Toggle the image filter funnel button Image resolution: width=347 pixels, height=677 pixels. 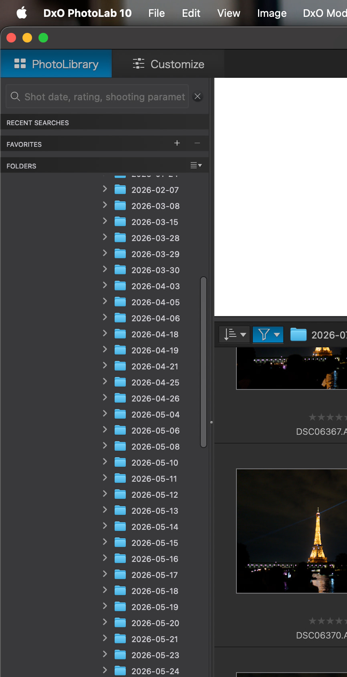[264, 334]
